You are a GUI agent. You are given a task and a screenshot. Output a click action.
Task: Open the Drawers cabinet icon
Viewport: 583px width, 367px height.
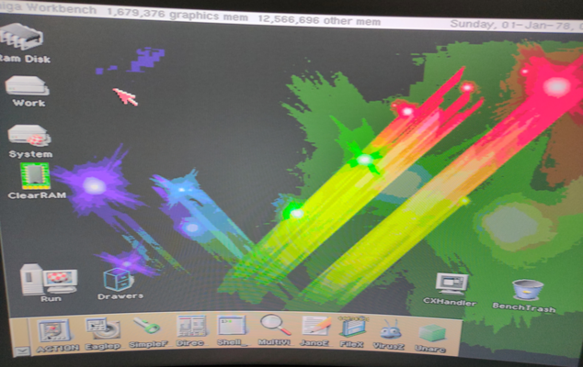120,279
